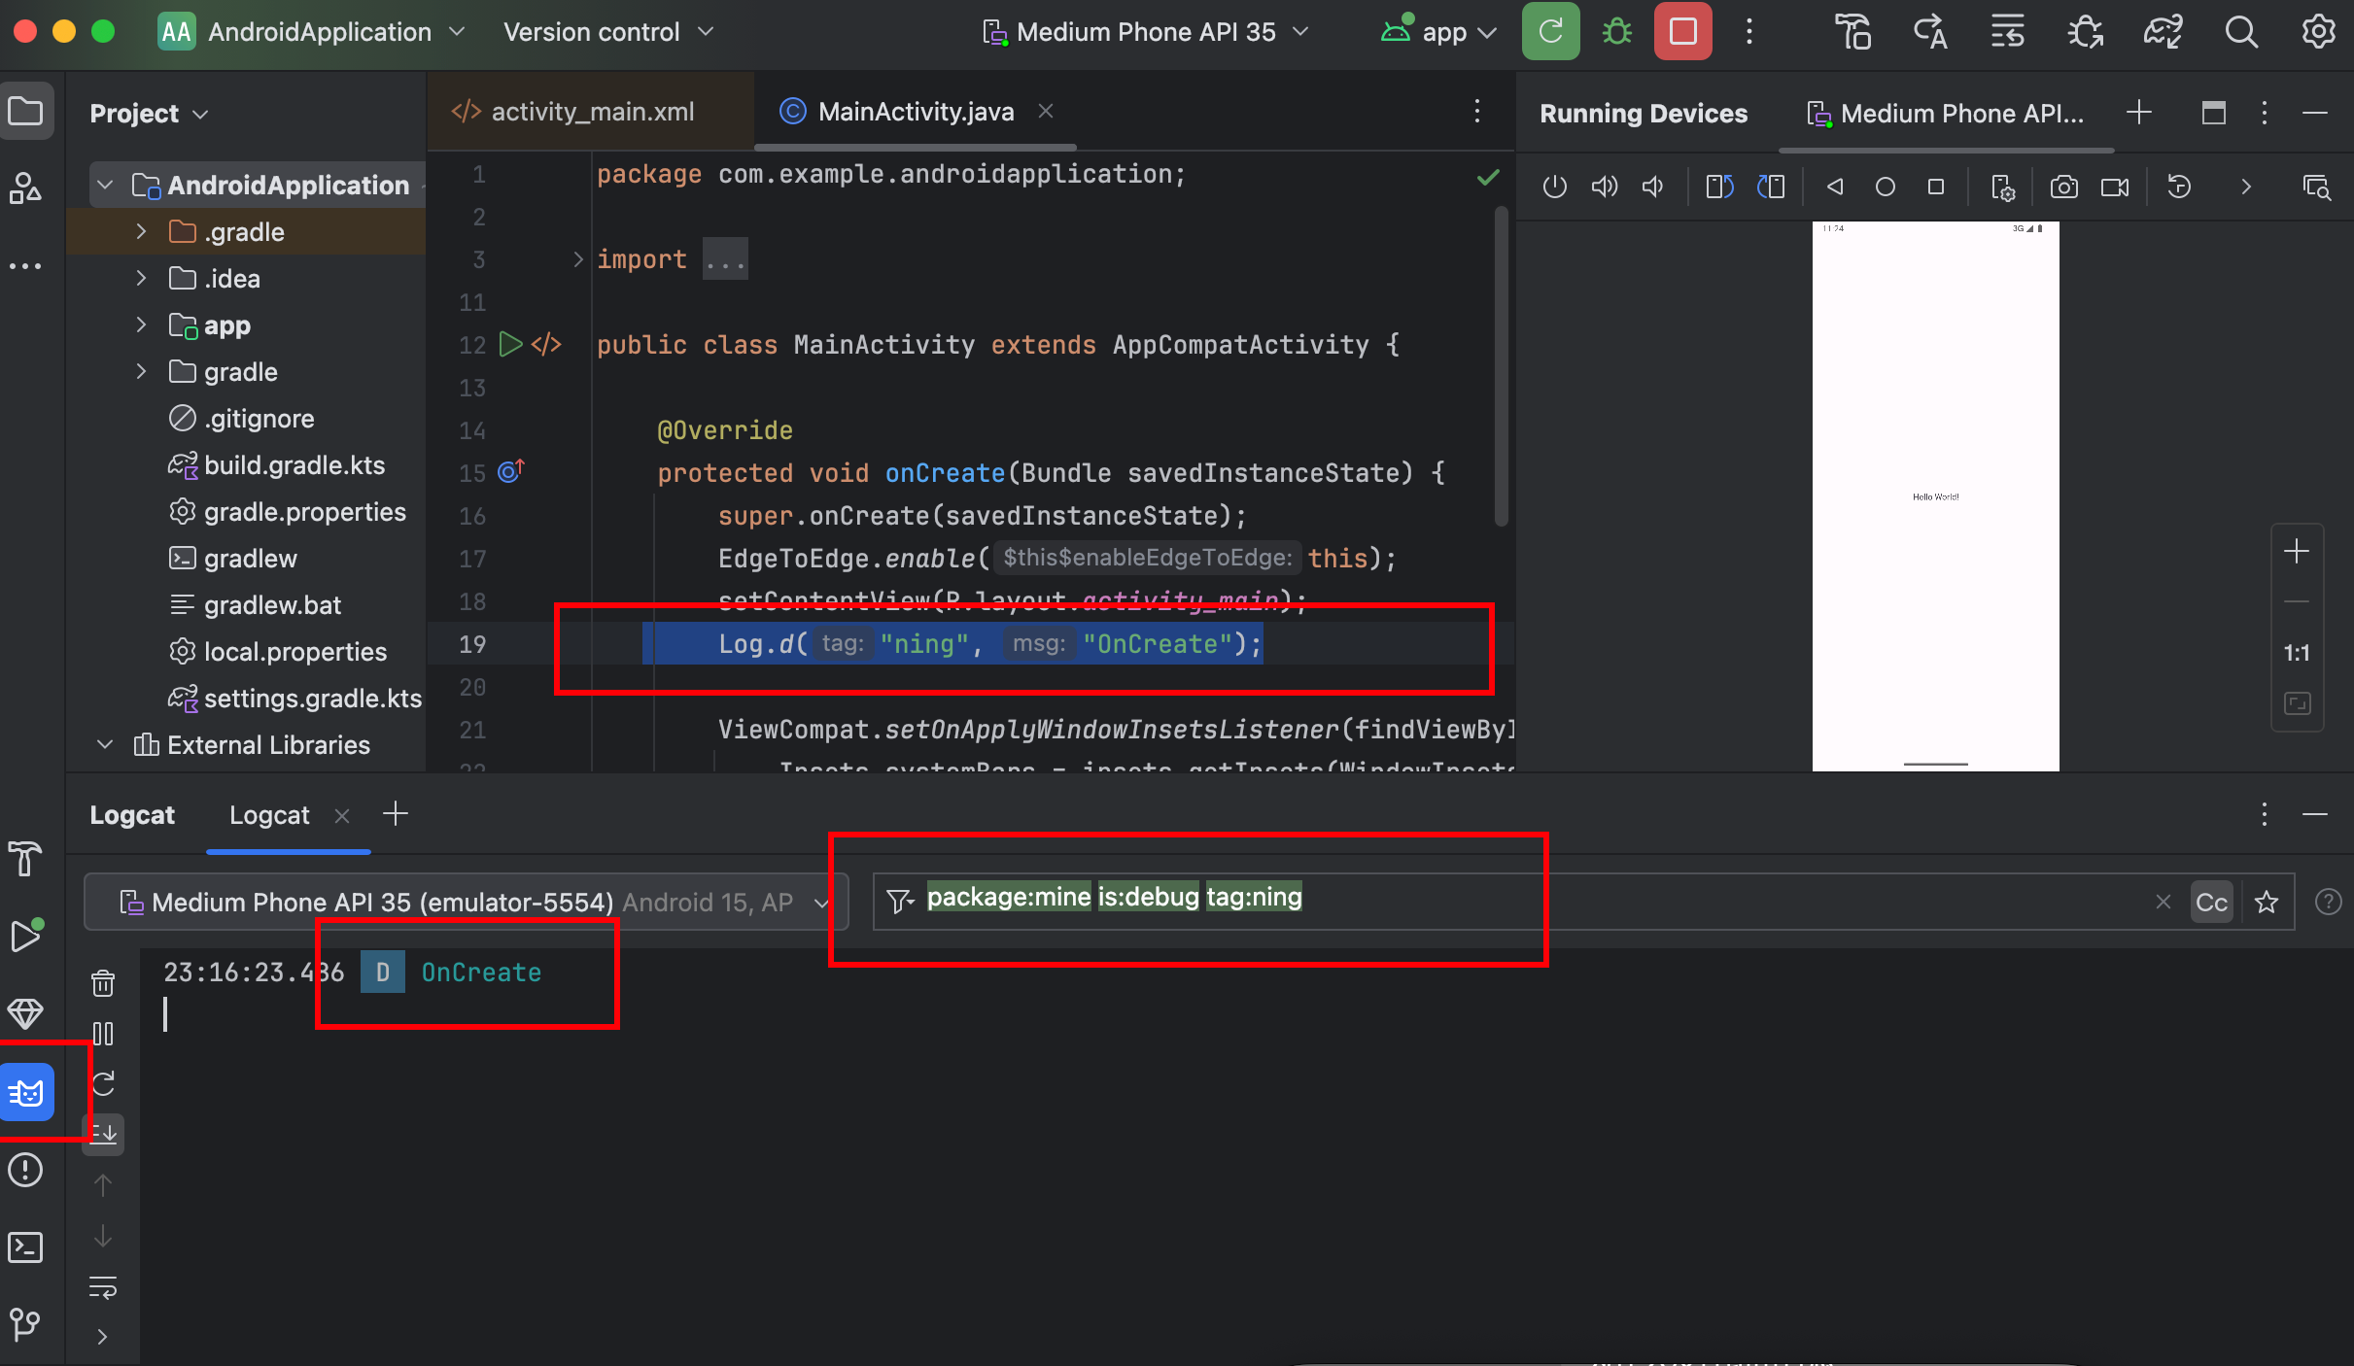This screenshot has width=2354, height=1366.
Task: Rotate emulator left
Action: [x=1720, y=187]
